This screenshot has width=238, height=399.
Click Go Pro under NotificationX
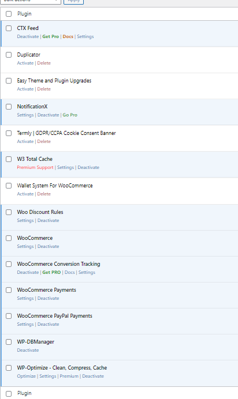[x=70, y=115]
